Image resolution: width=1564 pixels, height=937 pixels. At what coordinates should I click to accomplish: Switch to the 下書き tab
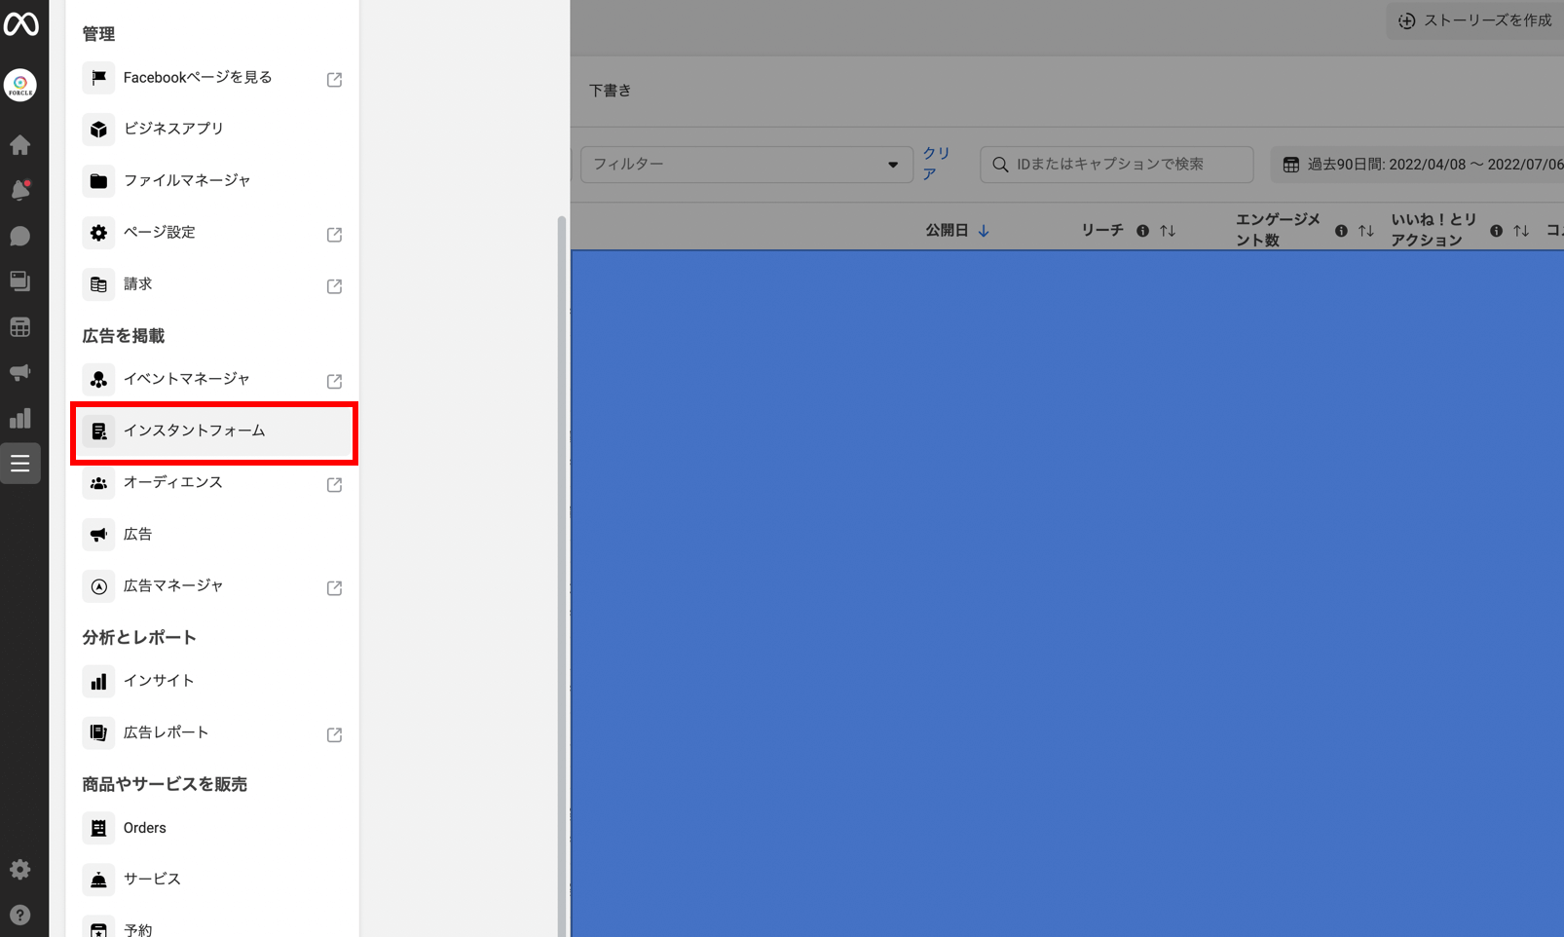(611, 91)
